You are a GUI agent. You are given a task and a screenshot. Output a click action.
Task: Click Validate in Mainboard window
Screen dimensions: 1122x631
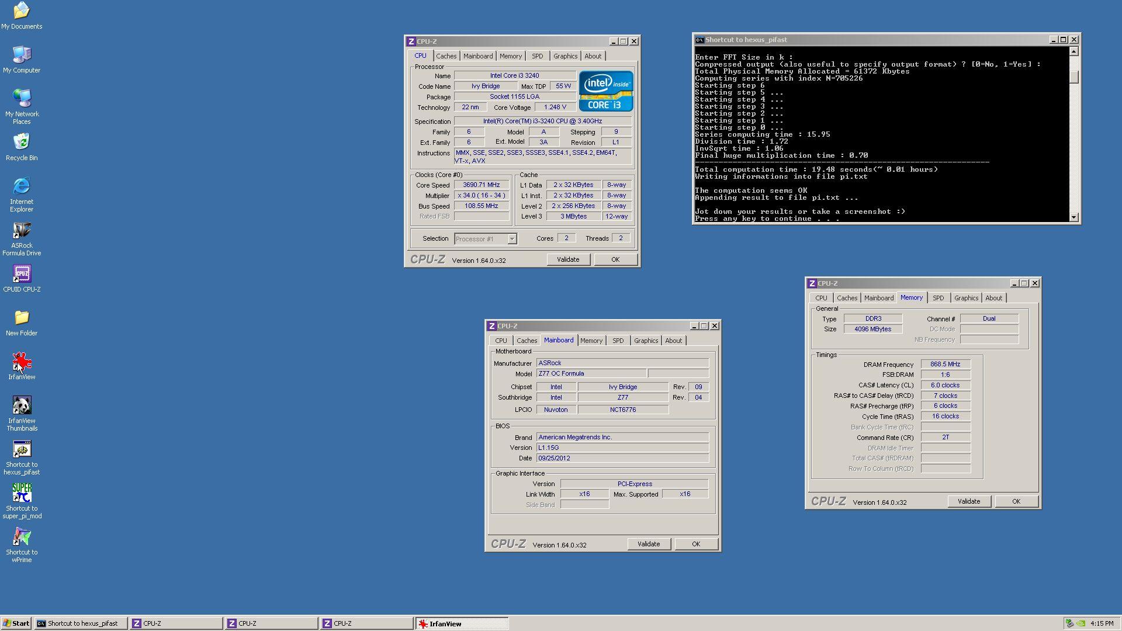click(649, 544)
